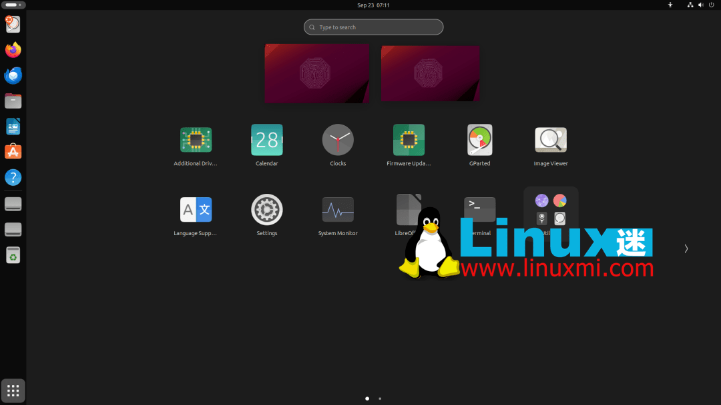Open GParted partition editor
721x405 pixels.
pyautogui.click(x=479, y=140)
